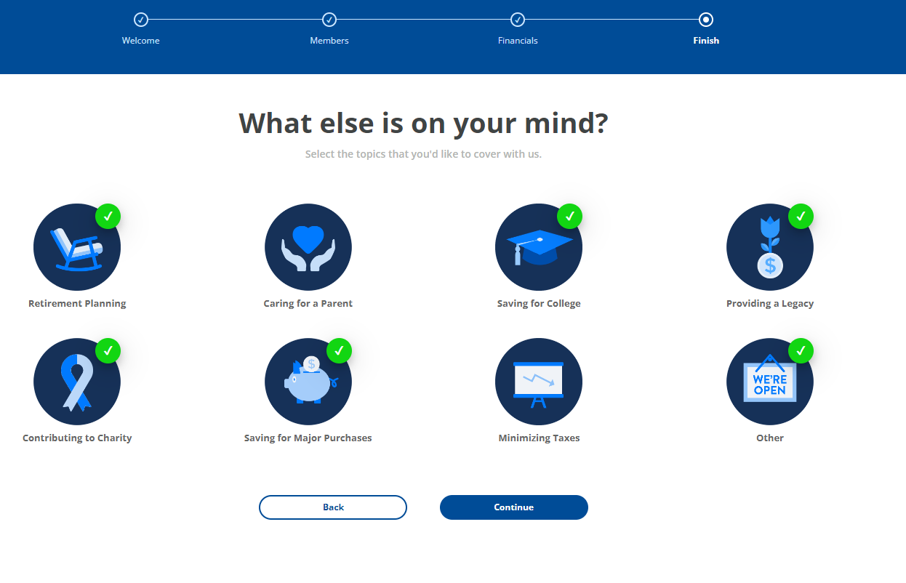Click the Finish progress indicator circle

[x=706, y=20]
